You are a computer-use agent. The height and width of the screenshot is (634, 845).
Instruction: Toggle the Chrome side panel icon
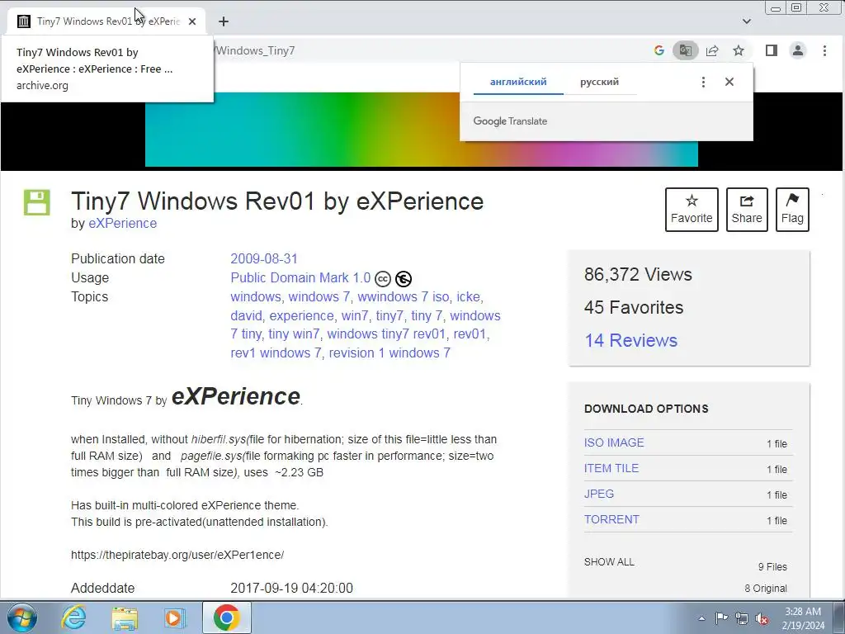[772, 50]
